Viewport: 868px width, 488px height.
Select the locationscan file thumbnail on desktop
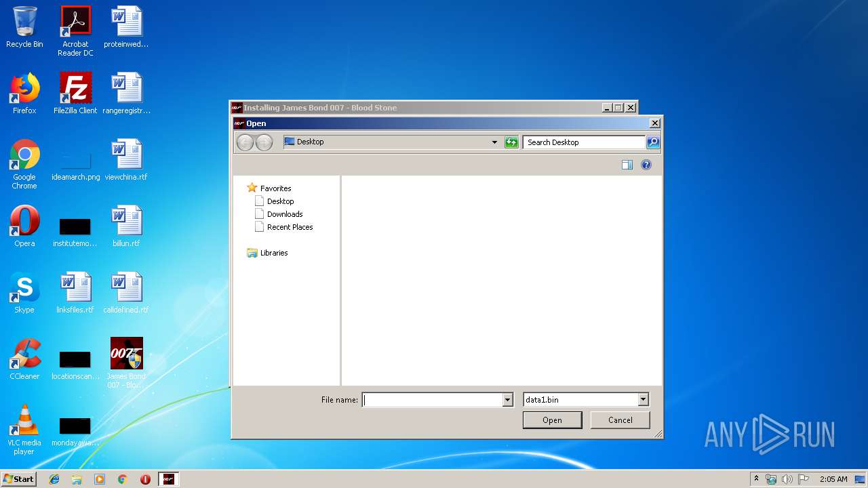(x=75, y=365)
